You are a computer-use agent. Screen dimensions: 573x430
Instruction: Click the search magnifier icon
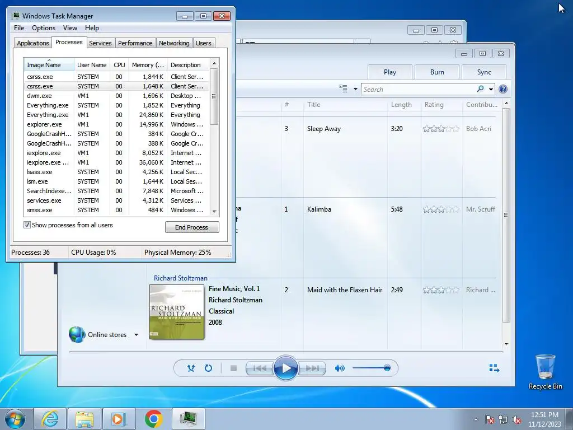[x=480, y=89]
